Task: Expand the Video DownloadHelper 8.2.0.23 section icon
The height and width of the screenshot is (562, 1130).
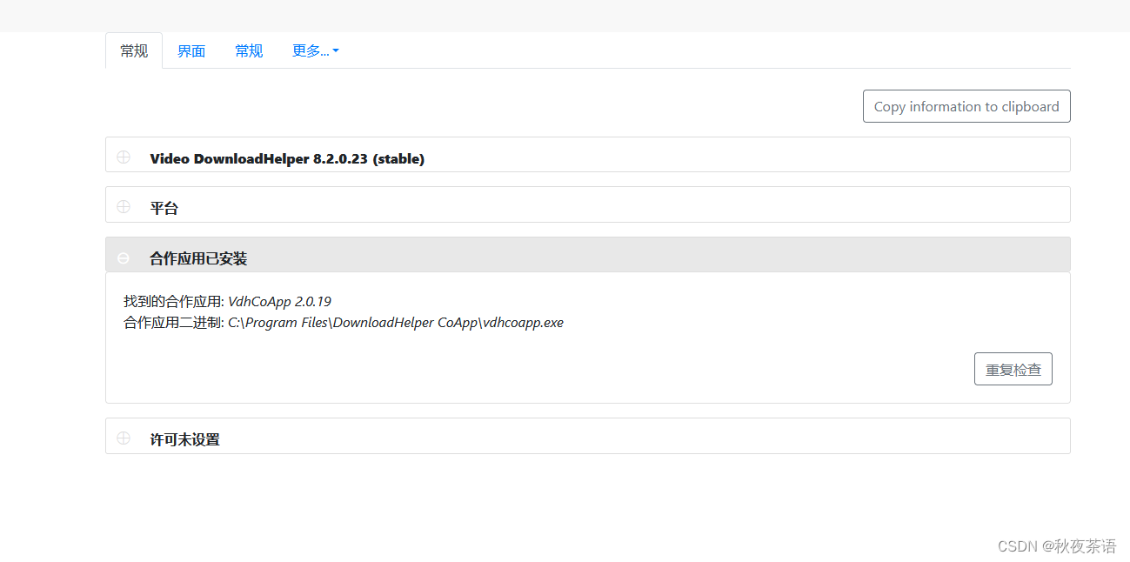Action: pos(124,157)
